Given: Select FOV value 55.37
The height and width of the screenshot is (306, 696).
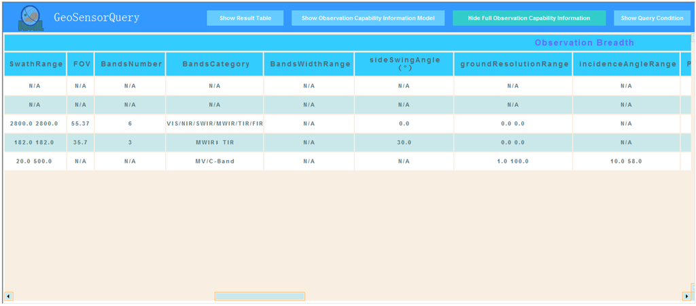Looking at the screenshot, I should click(x=80, y=123).
